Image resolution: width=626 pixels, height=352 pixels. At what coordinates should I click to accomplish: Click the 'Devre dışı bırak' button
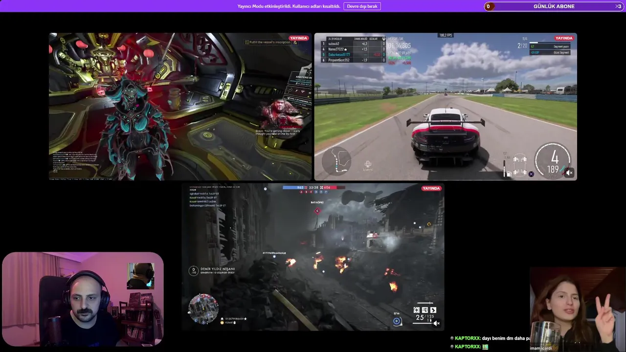(x=362, y=6)
